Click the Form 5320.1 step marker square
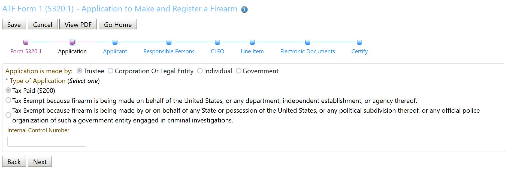Screen dimensions: 508x169 click(26, 42)
